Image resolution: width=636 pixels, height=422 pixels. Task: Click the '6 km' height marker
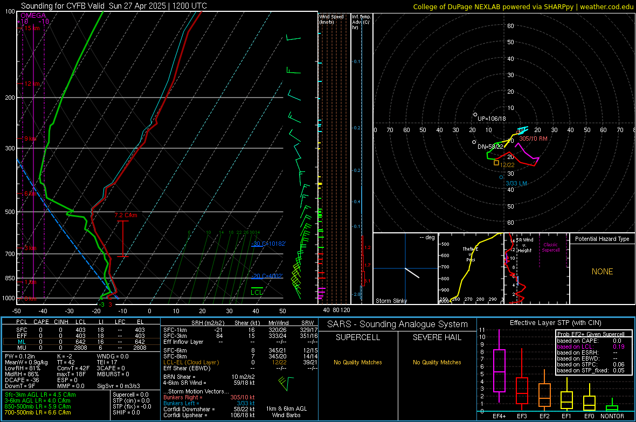point(30,193)
